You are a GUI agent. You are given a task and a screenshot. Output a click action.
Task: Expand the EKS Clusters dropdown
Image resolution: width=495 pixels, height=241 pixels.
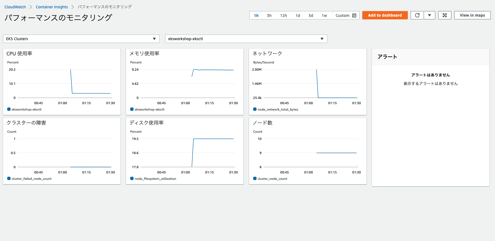[x=81, y=39]
